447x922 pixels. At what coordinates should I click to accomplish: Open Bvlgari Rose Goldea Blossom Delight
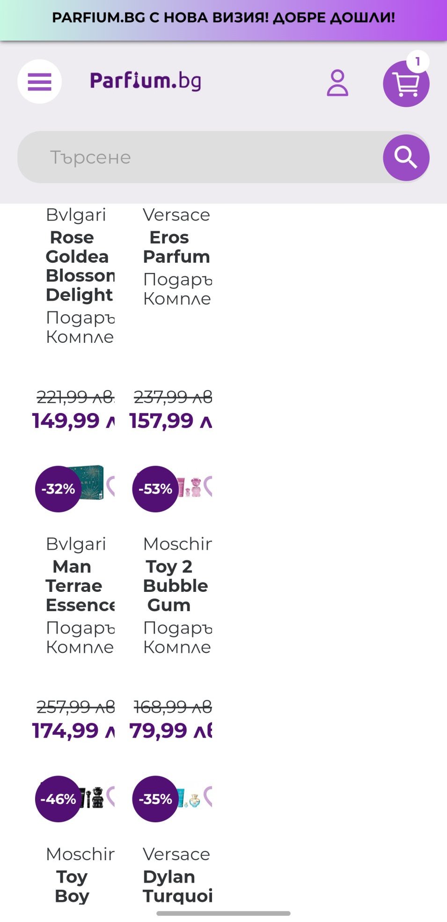[79, 266]
